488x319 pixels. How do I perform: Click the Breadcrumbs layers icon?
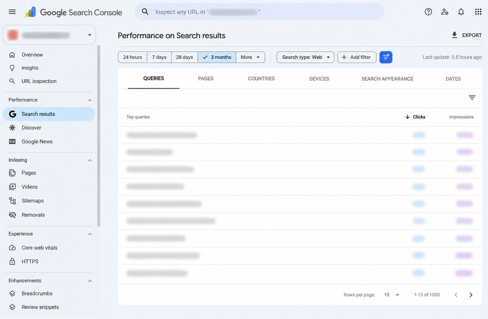[x=12, y=294]
